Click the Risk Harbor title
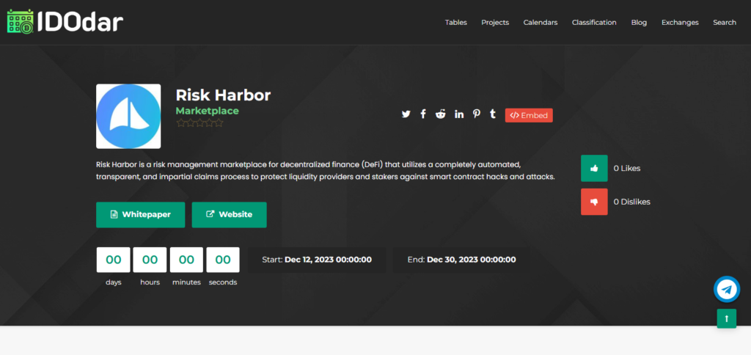Viewport: 751px width, 355px height. point(223,95)
